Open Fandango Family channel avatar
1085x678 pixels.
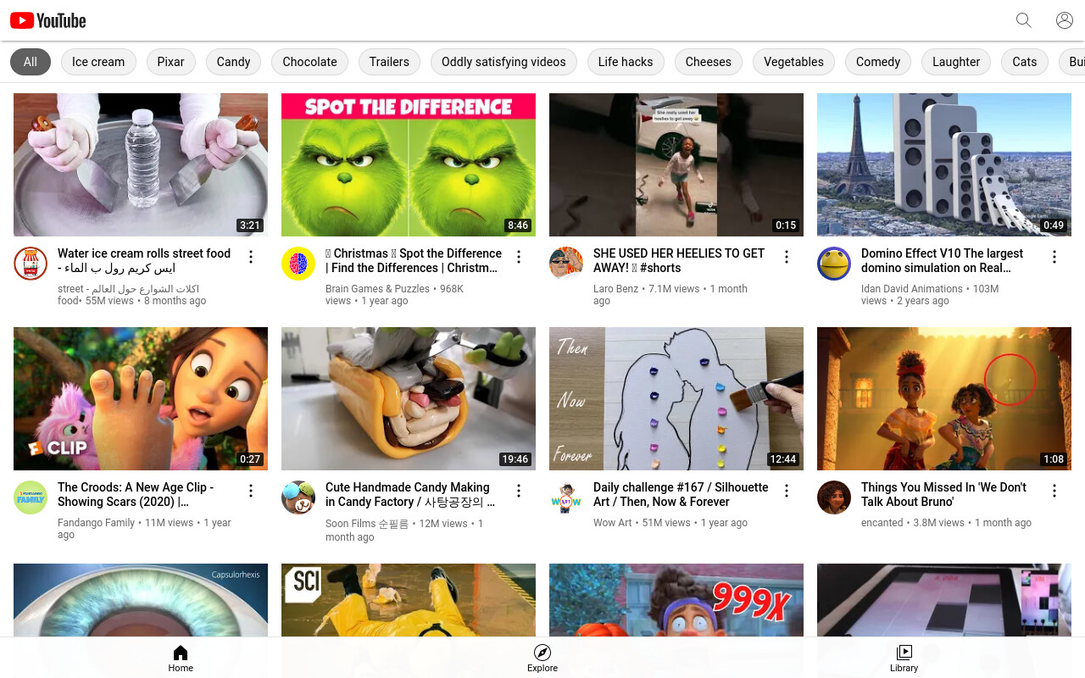(x=31, y=497)
